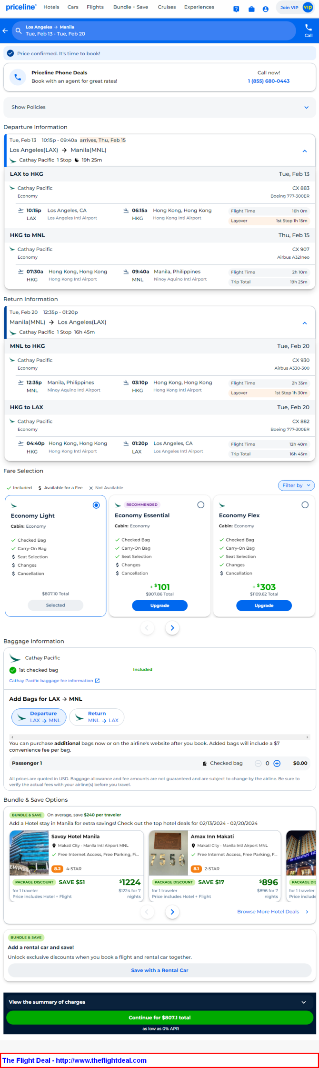Image resolution: width=319 pixels, height=1068 pixels.
Task: Select the Economy Light fare radio button
Action: [x=96, y=505]
